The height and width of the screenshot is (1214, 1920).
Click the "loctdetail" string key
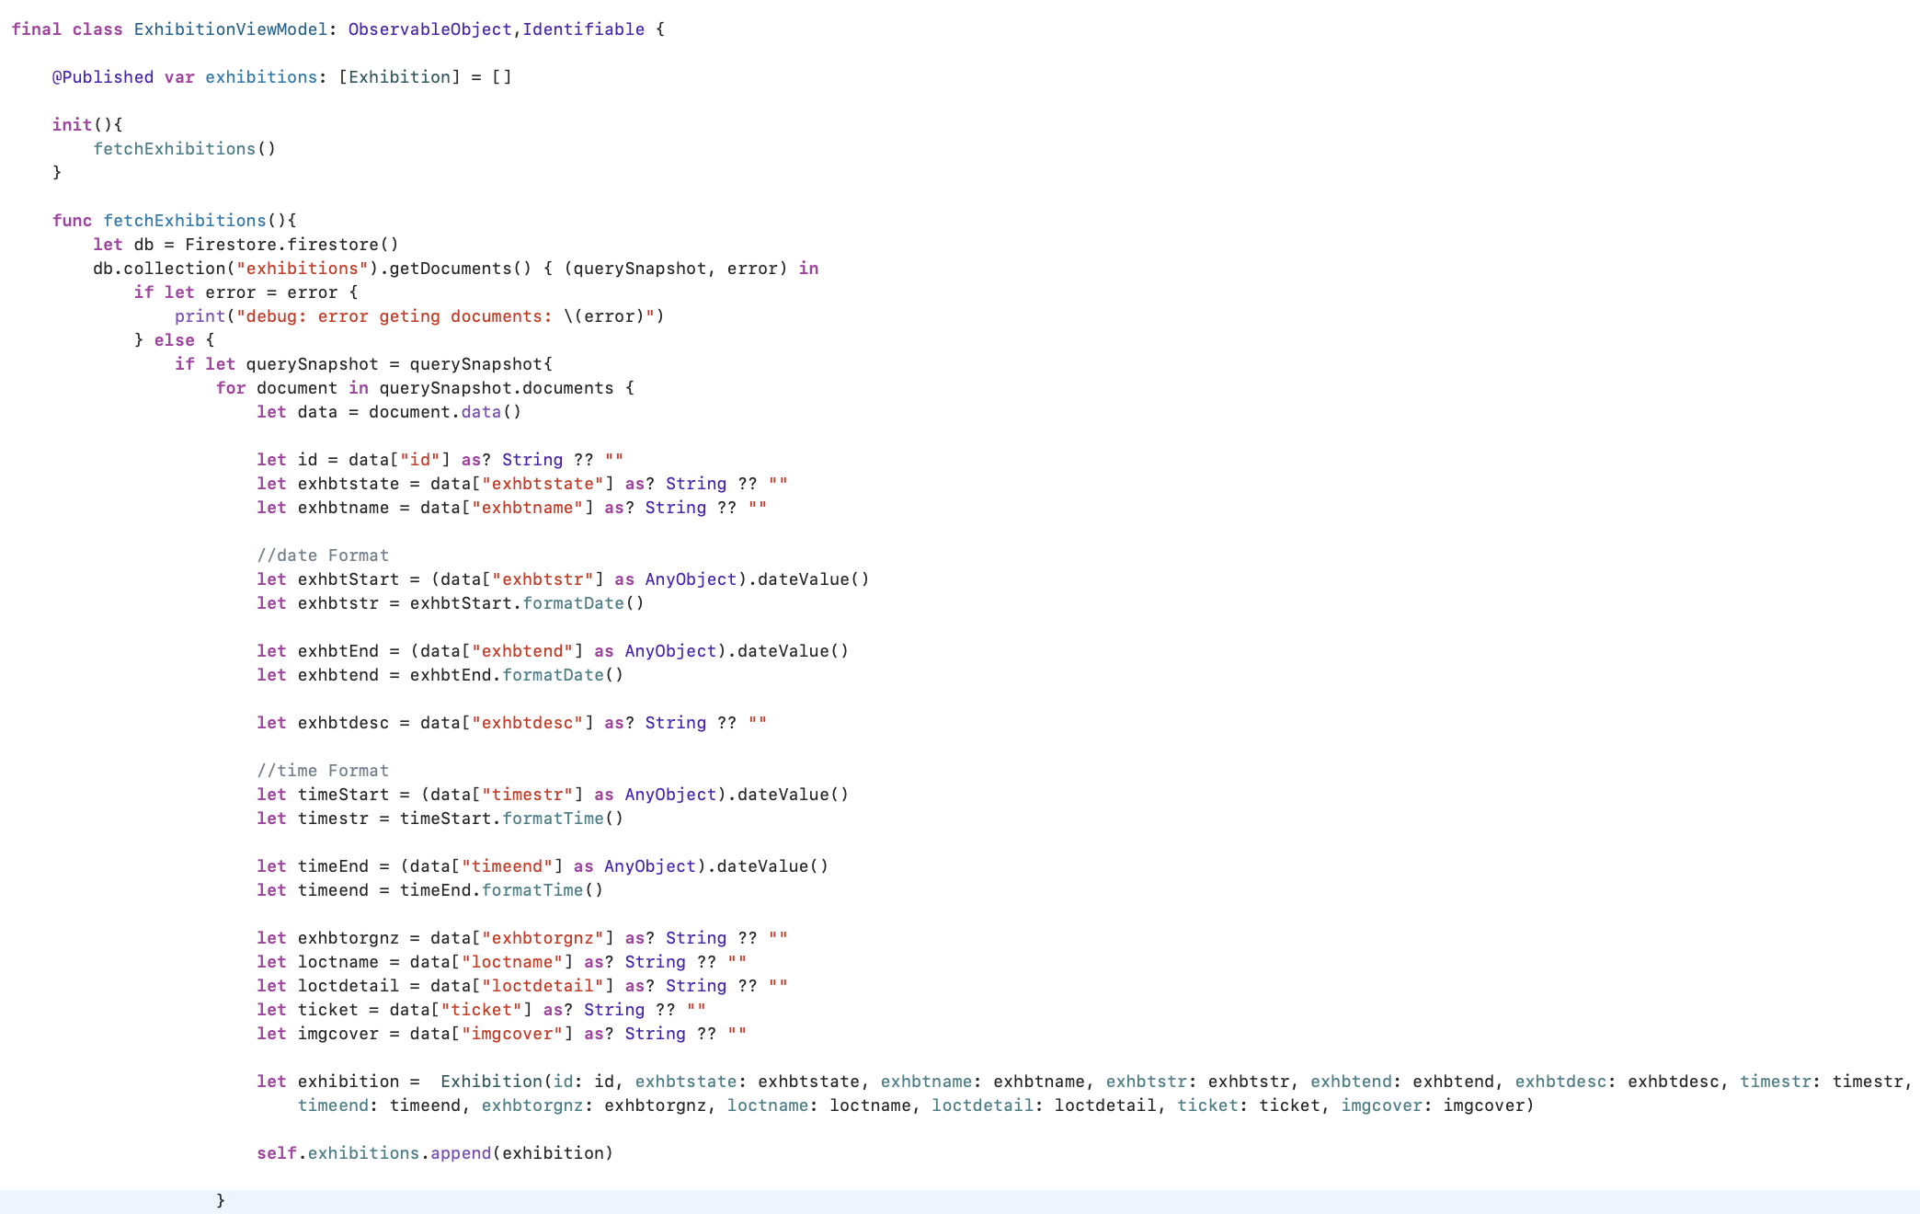(543, 986)
